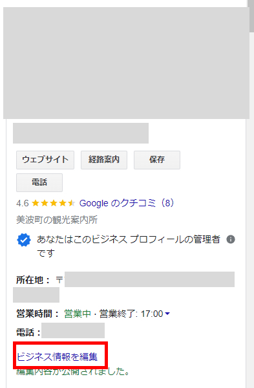Click the 保存 button
Screen dimensions: 254x388
point(157,160)
